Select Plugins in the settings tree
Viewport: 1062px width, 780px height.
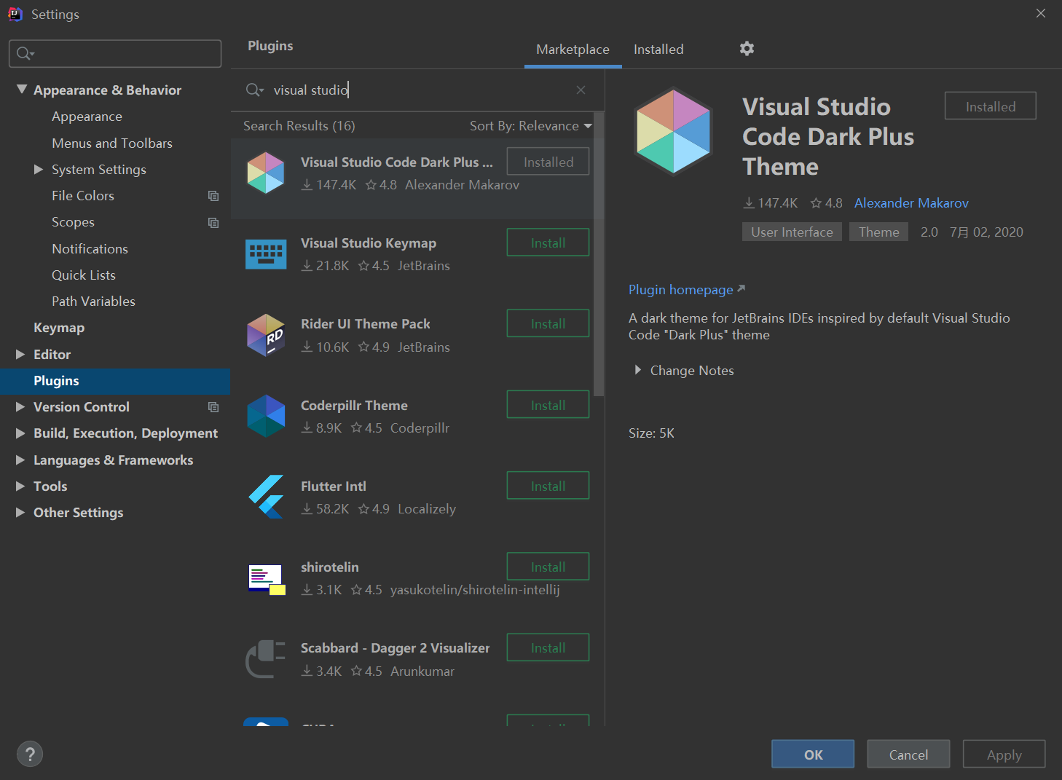115,381
